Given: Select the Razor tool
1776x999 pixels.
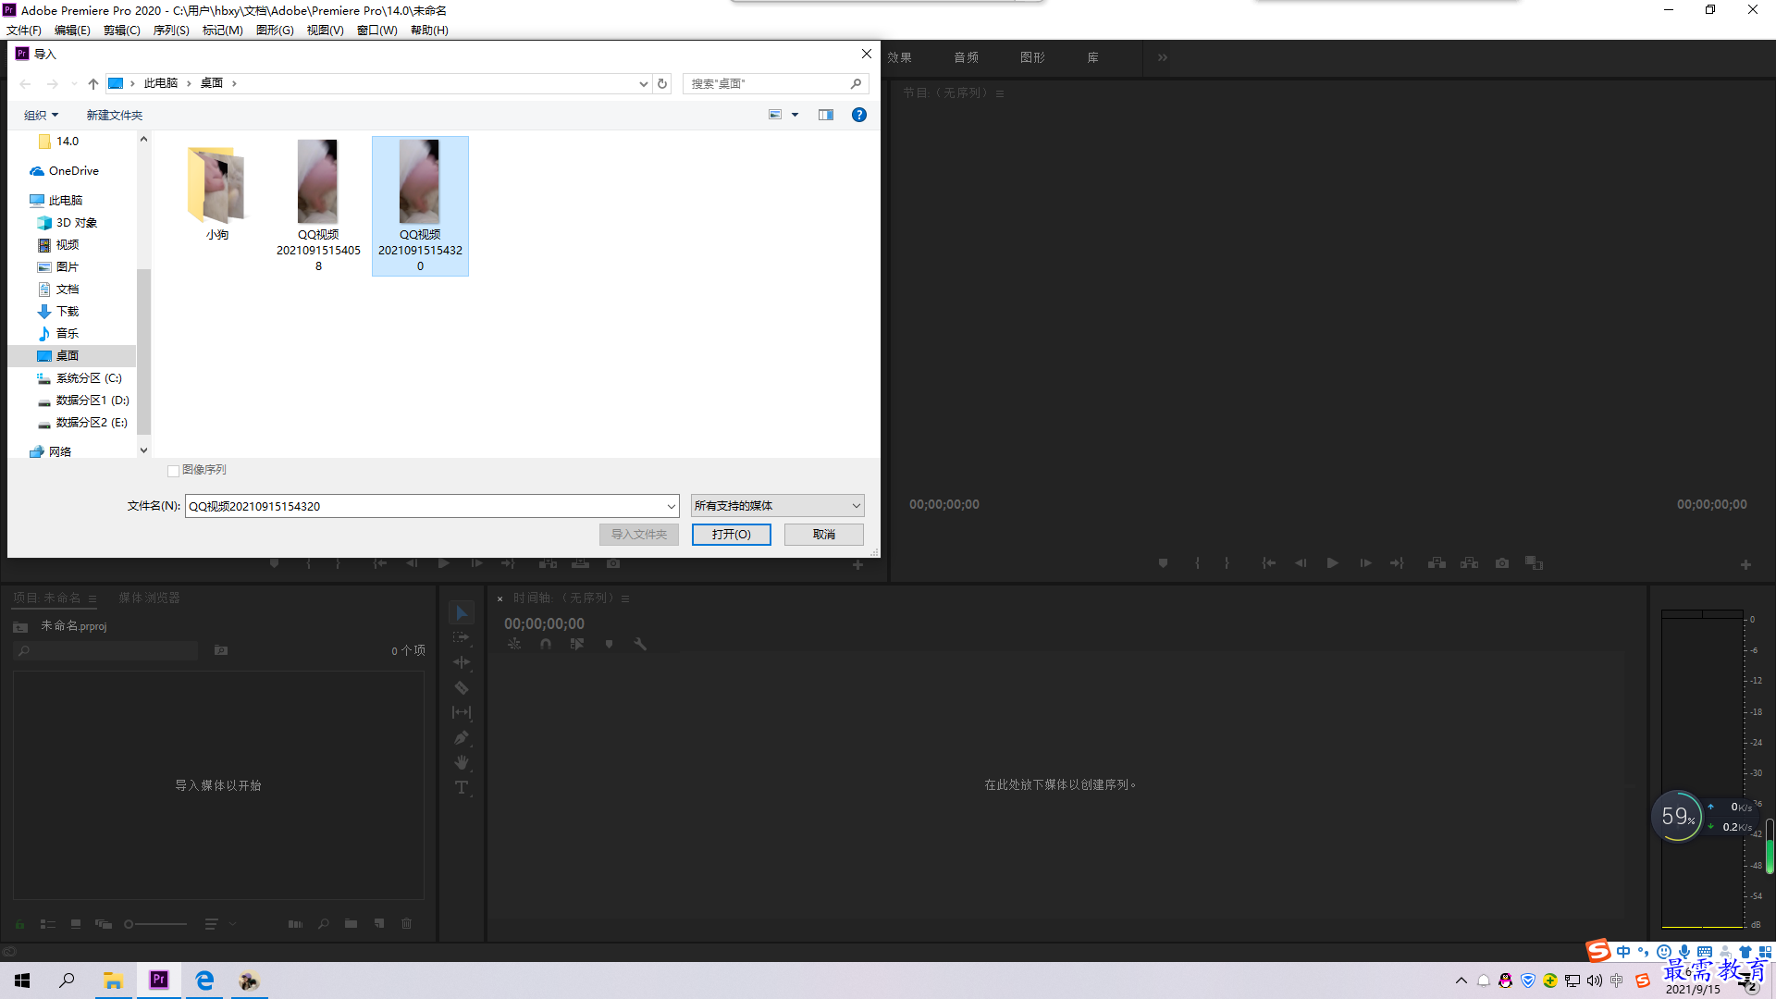Looking at the screenshot, I should (x=462, y=687).
